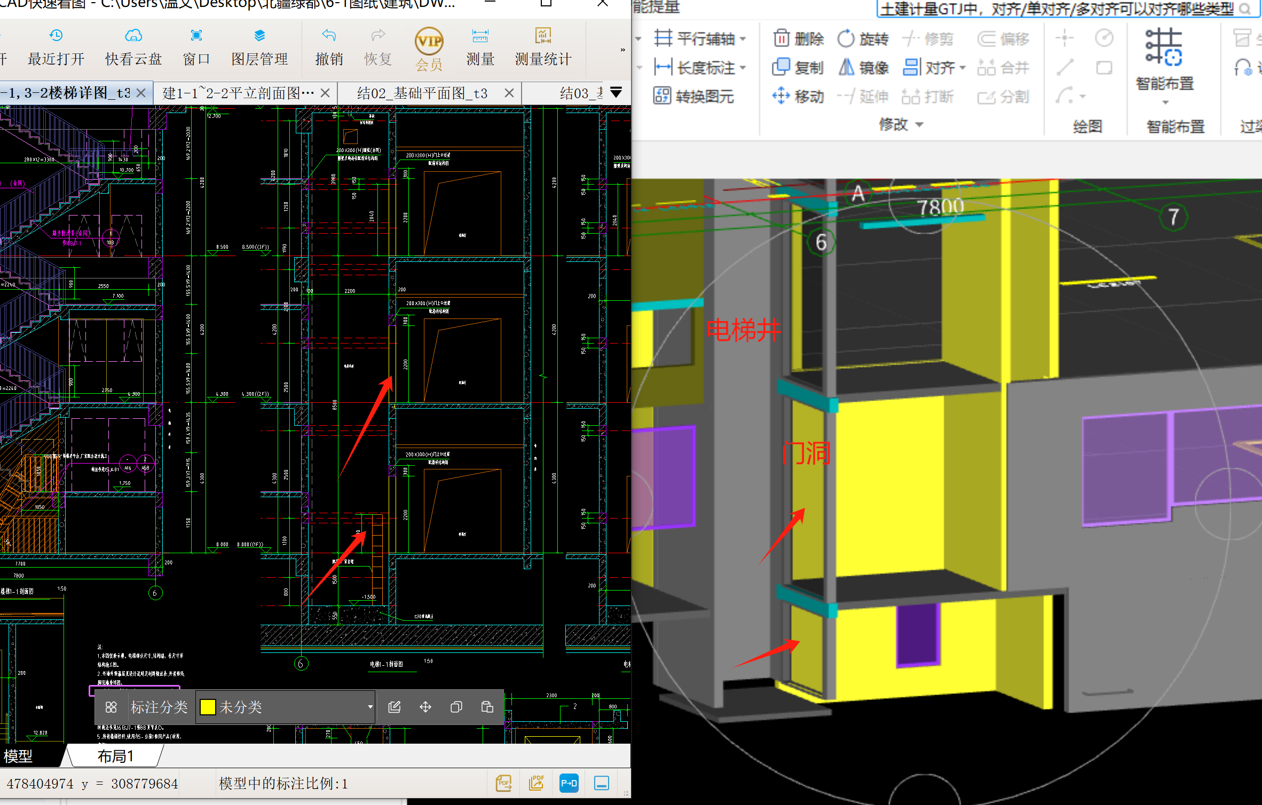Open the 未分类 annotation category dropdown
Viewport: 1262px width, 805px height.
(369, 707)
